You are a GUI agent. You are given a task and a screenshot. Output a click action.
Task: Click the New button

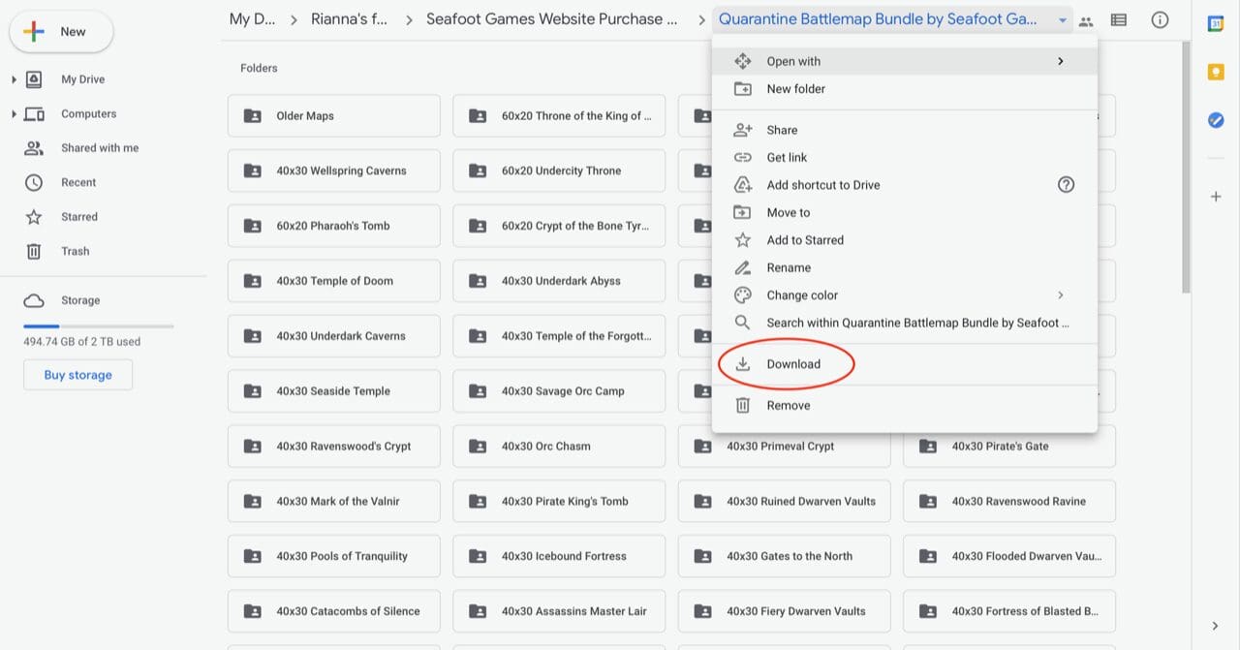click(x=60, y=31)
